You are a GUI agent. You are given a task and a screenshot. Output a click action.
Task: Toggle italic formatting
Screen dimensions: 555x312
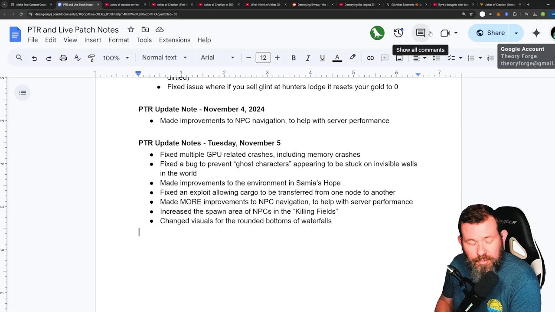click(x=308, y=58)
